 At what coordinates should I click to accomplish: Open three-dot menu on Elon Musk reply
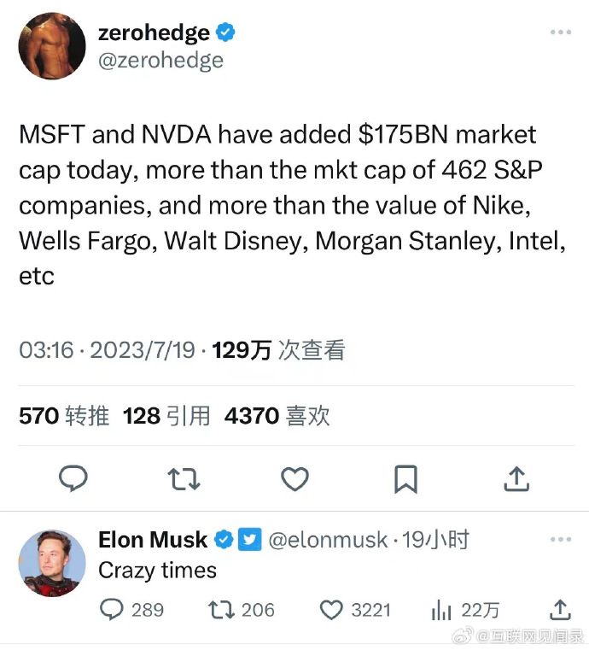point(561,539)
